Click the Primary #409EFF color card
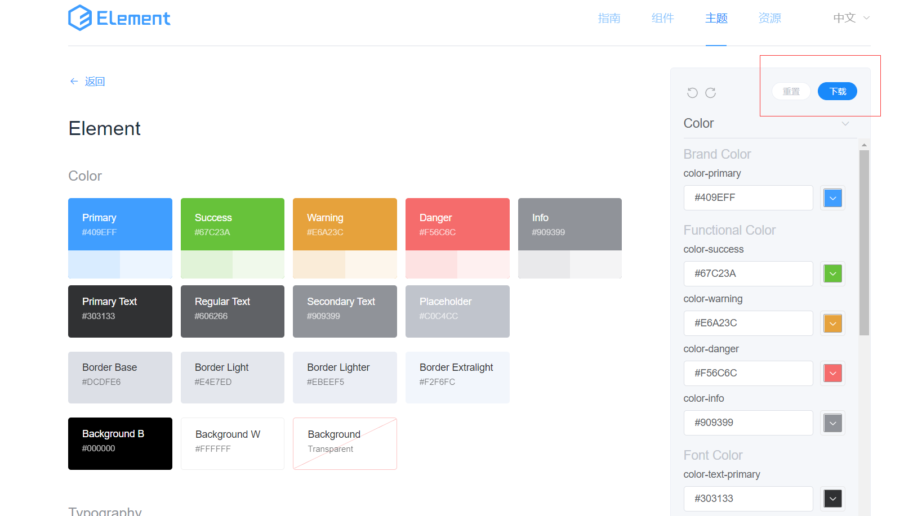Image resolution: width=922 pixels, height=516 pixels. [120, 225]
